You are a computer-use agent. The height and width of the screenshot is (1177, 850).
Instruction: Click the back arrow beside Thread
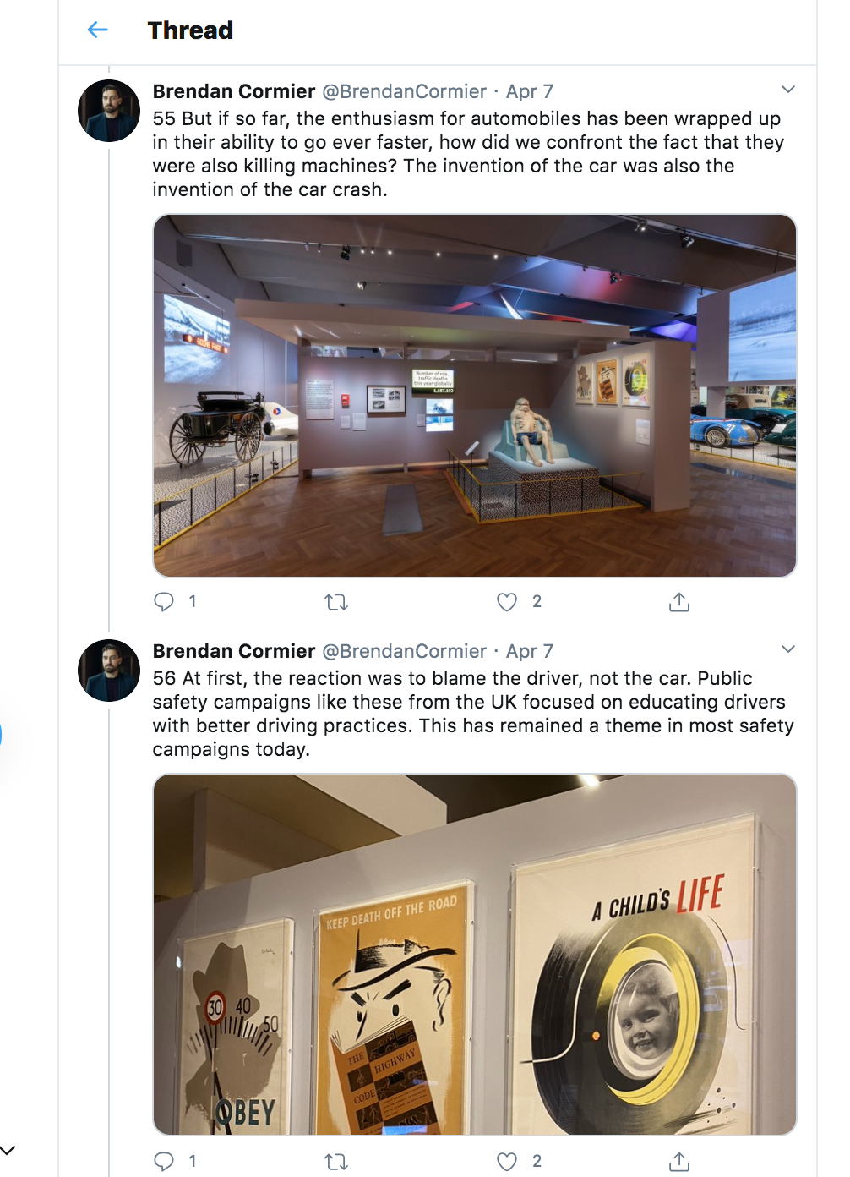98,30
